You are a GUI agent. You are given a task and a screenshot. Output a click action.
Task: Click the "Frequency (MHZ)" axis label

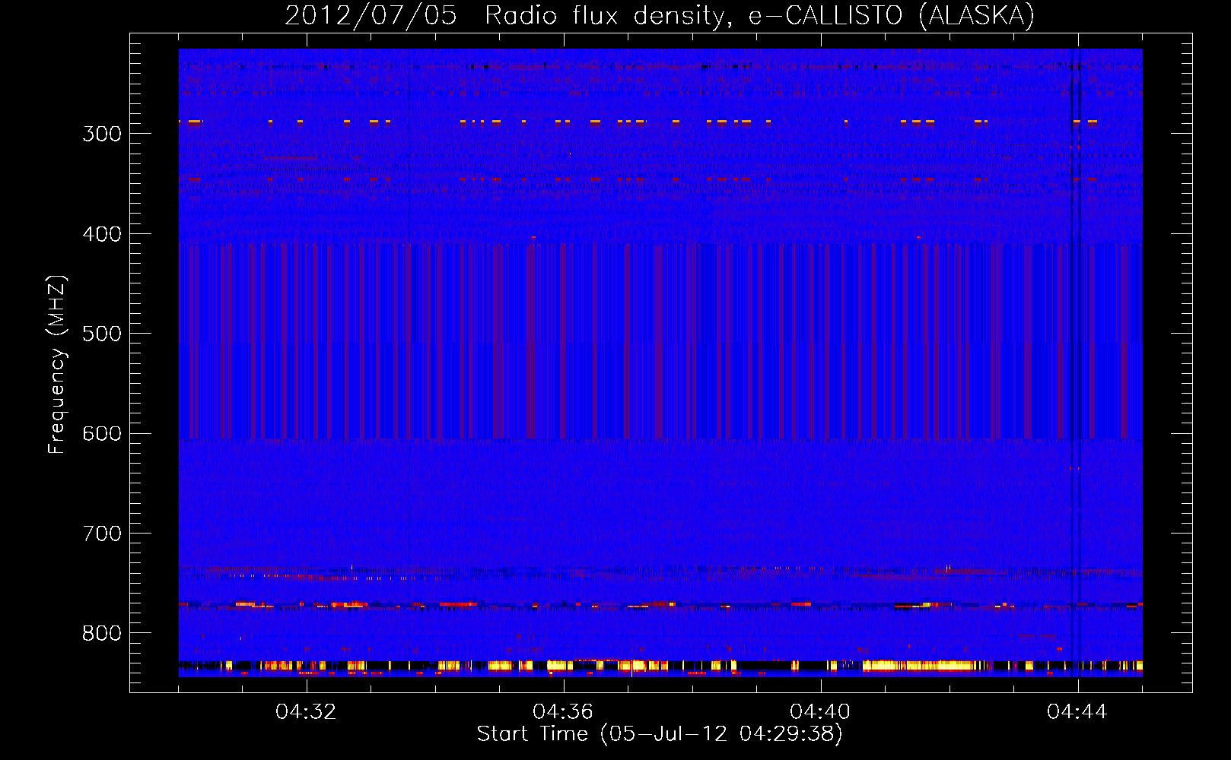(x=57, y=364)
